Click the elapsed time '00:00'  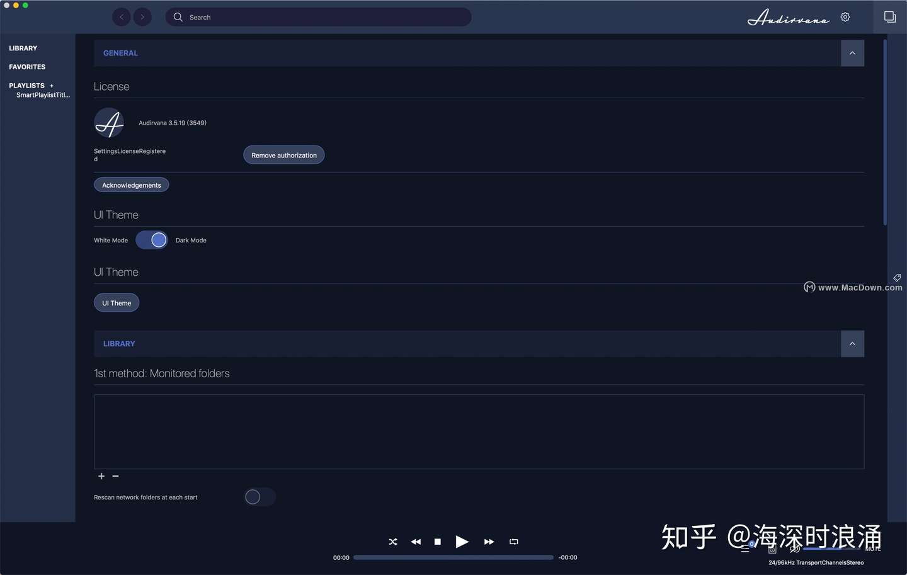pos(341,558)
